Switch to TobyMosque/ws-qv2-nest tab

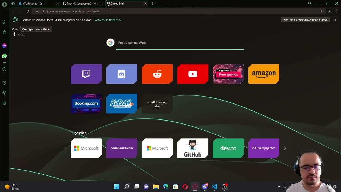tap(83, 3)
